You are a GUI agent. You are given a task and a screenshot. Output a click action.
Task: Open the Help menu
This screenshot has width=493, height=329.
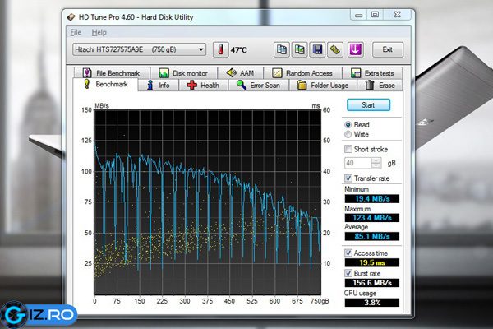click(99, 32)
